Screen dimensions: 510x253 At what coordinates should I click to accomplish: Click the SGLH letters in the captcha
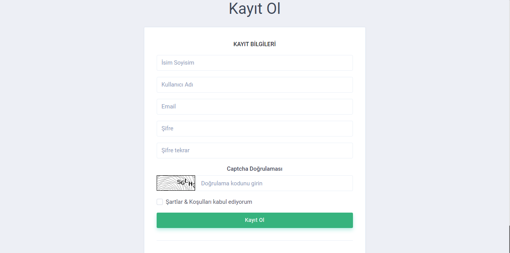coord(186,182)
